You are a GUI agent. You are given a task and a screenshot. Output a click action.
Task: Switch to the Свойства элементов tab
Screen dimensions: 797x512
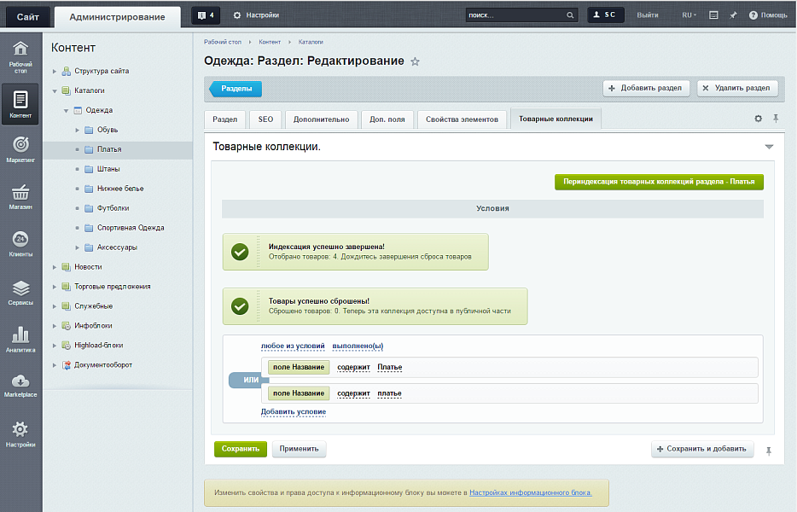click(x=462, y=119)
